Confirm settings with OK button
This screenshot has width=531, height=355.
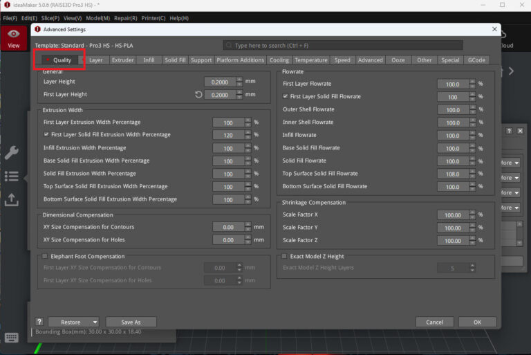pos(477,322)
